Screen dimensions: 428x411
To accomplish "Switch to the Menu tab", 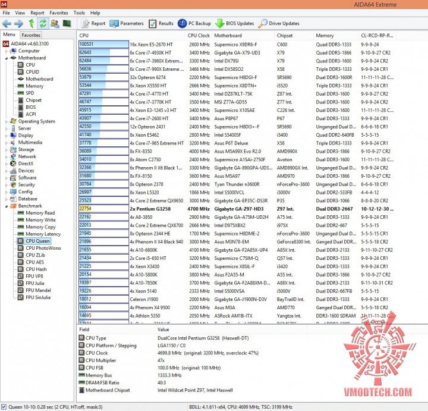I will point(9,34).
